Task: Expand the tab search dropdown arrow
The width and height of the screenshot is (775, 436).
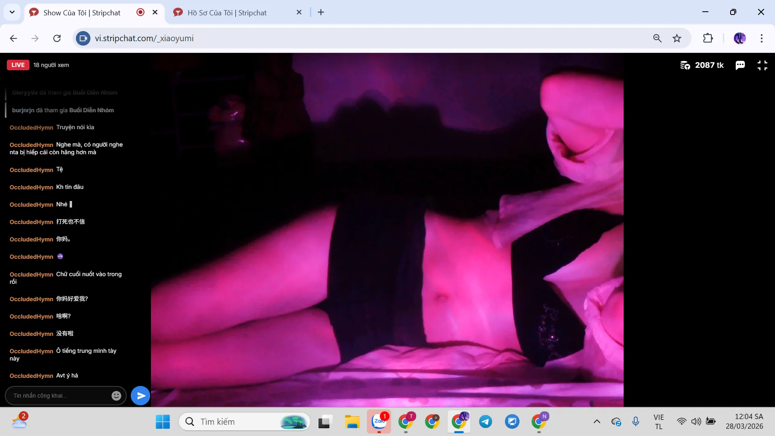Action: [x=12, y=12]
